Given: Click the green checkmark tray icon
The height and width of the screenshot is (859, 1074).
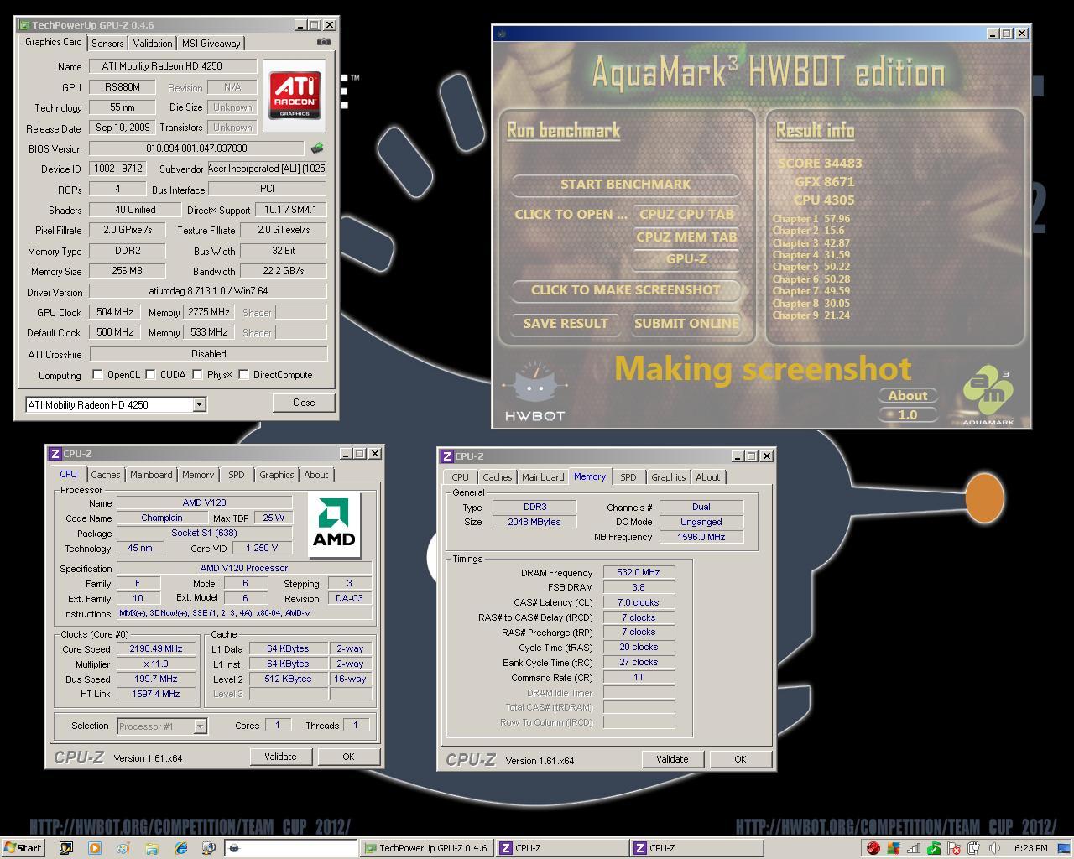Looking at the screenshot, I should [x=934, y=848].
